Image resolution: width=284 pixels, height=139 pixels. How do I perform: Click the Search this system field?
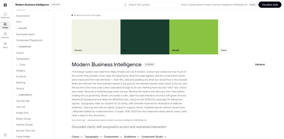150,5
